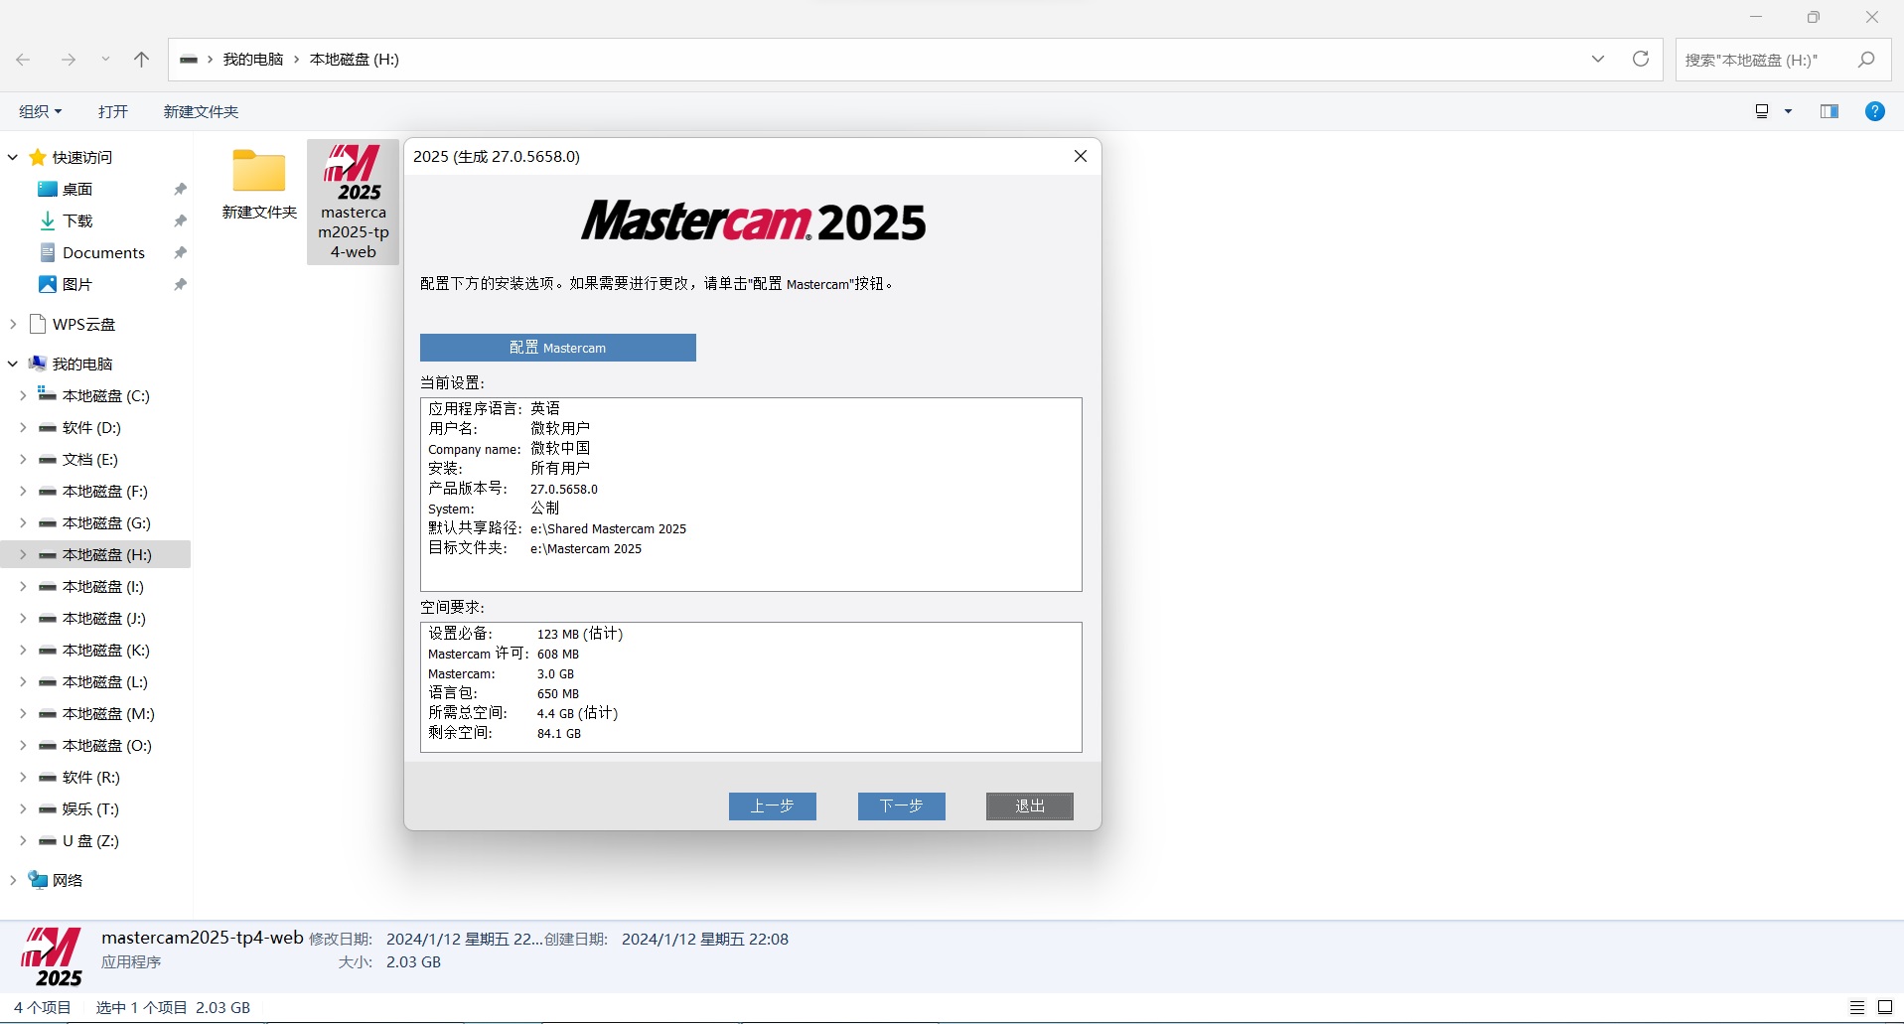Click 上一步 to go back
Image resolution: width=1904 pixels, height=1024 pixels.
pos(772,806)
